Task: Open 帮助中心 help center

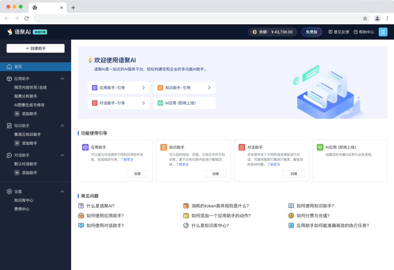Action: click(364, 32)
